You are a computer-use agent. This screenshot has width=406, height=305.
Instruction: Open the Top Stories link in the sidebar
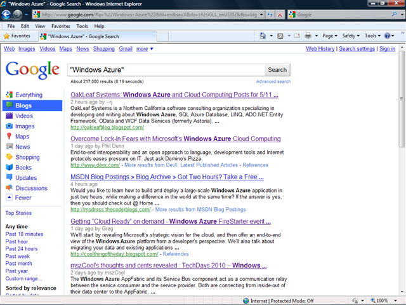click(x=18, y=213)
